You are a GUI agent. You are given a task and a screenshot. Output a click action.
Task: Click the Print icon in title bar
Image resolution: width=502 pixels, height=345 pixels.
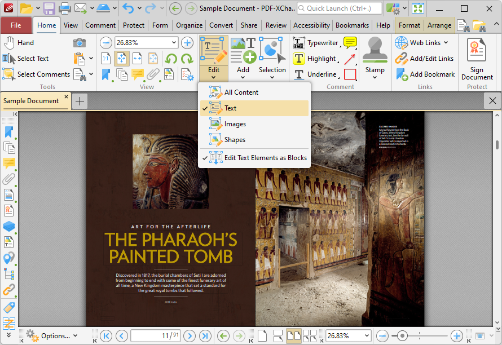(64, 8)
